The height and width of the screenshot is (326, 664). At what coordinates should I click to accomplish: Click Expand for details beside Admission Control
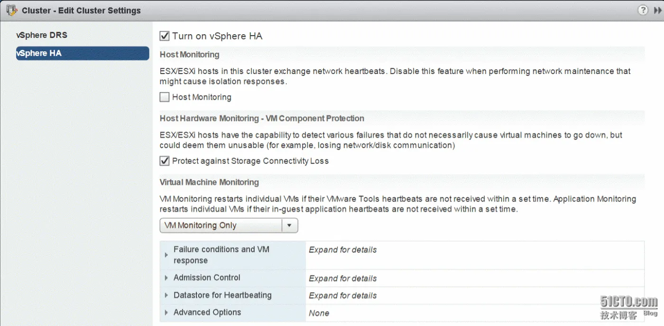pos(342,279)
